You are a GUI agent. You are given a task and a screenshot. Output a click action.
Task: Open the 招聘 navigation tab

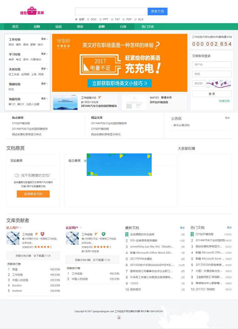click(37, 27)
